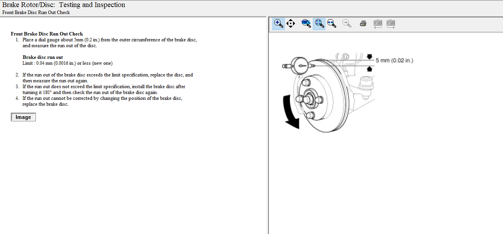Set image zoom to 100%
This screenshot has width=503, height=234.
pos(306,23)
